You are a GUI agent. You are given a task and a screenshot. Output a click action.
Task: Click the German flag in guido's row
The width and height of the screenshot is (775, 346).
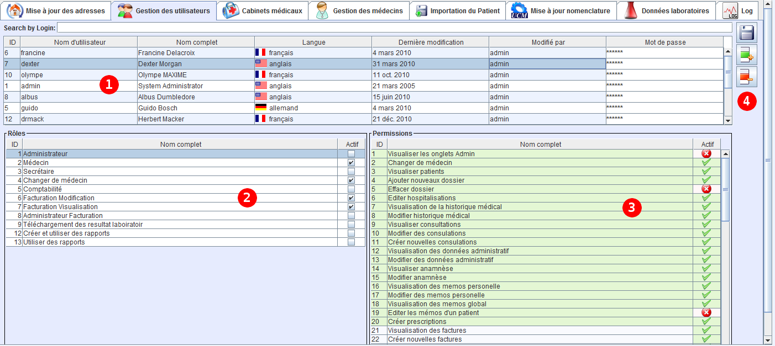pos(260,108)
